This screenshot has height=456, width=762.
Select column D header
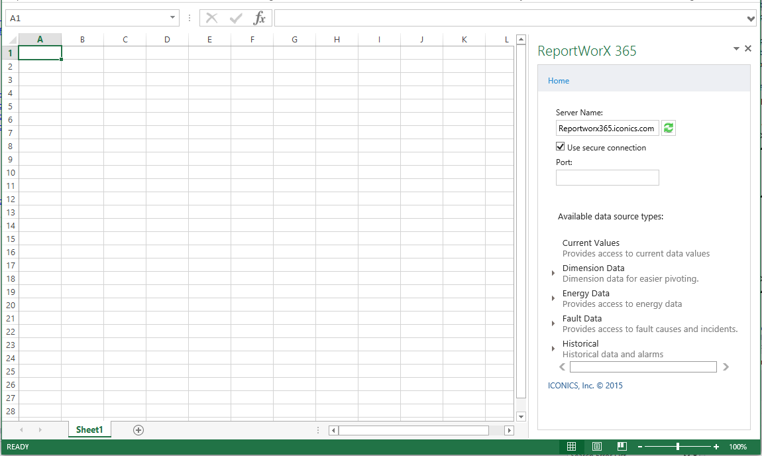coord(167,39)
